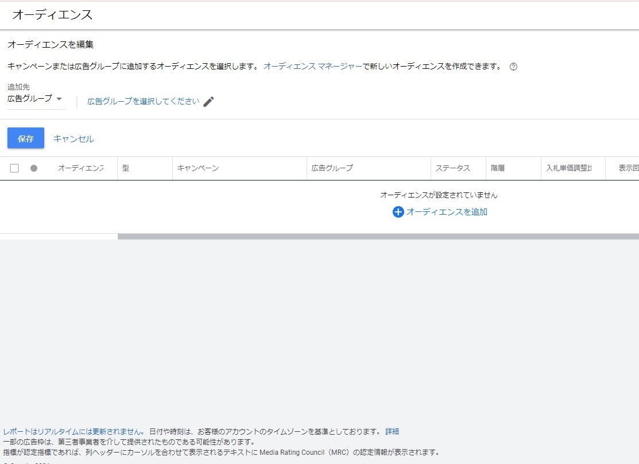Sort by the 広告グループ column header
Viewport: 639px width, 464px height.
[x=332, y=168]
